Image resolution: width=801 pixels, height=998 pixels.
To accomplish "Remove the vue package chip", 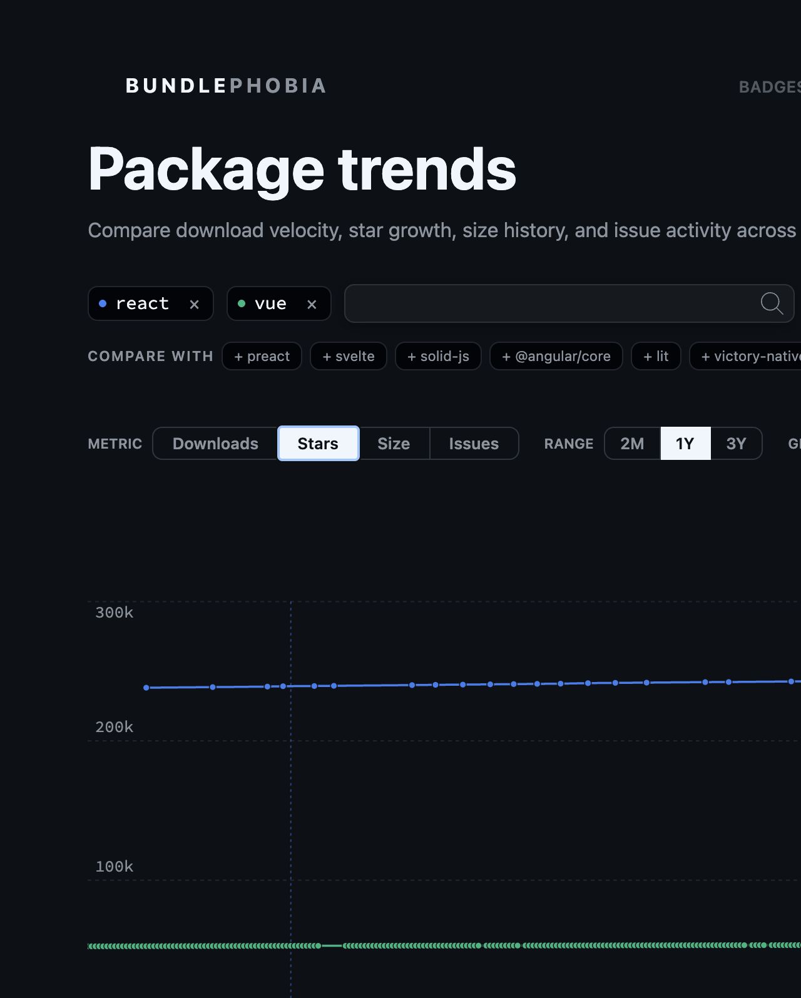I will 312,304.
